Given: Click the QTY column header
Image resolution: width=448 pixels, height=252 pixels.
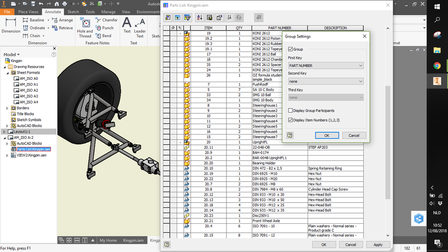Looking at the screenshot, I should pyautogui.click(x=239, y=28).
